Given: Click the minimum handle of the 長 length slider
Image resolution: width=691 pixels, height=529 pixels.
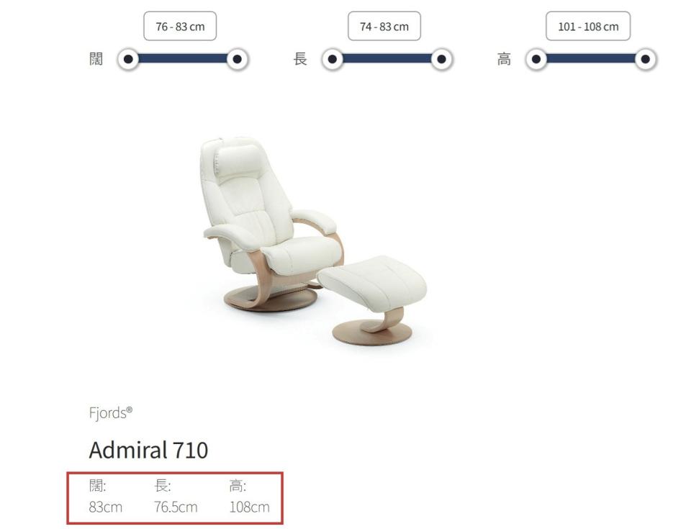Looking at the screenshot, I should 332,59.
